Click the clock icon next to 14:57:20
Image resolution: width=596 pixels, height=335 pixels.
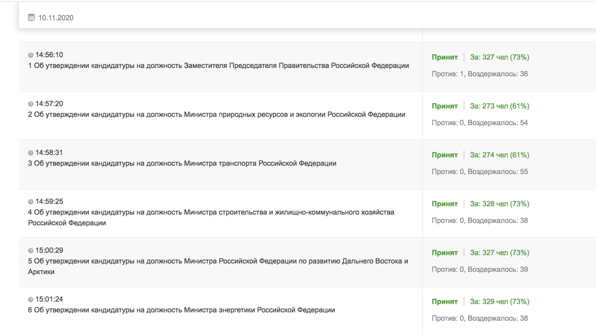click(x=31, y=104)
